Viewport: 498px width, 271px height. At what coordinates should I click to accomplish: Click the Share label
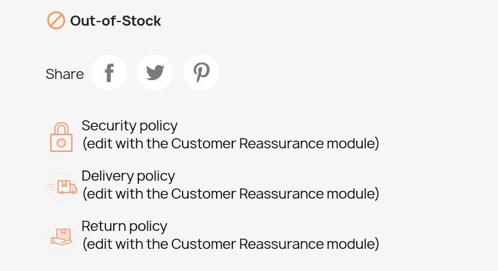65,74
